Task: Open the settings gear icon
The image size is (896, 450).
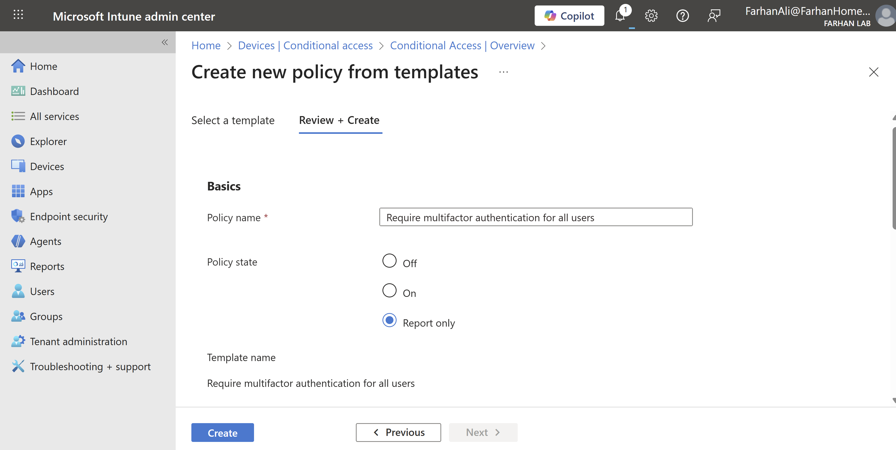Action: tap(651, 16)
